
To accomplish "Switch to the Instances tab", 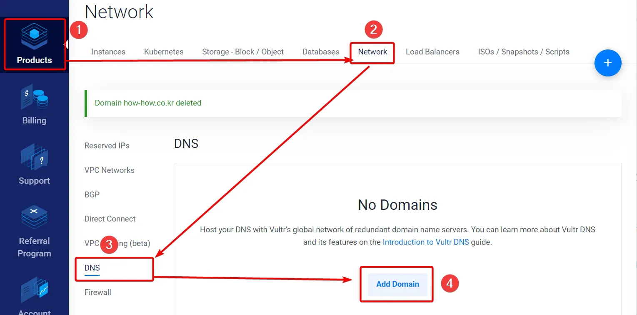I will [x=108, y=52].
